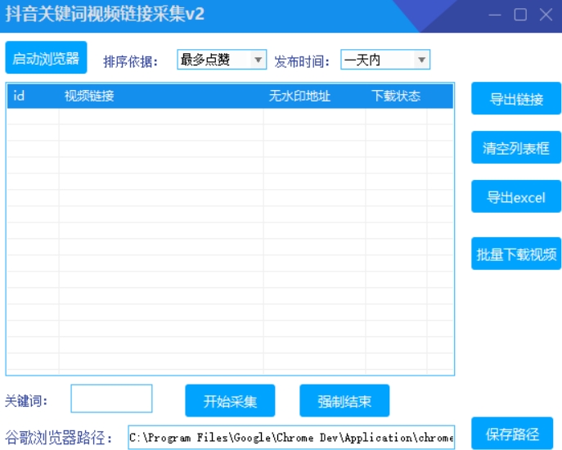Click the 启动浏览器 button
Image resolution: width=562 pixels, height=450 pixels.
[x=46, y=58]
